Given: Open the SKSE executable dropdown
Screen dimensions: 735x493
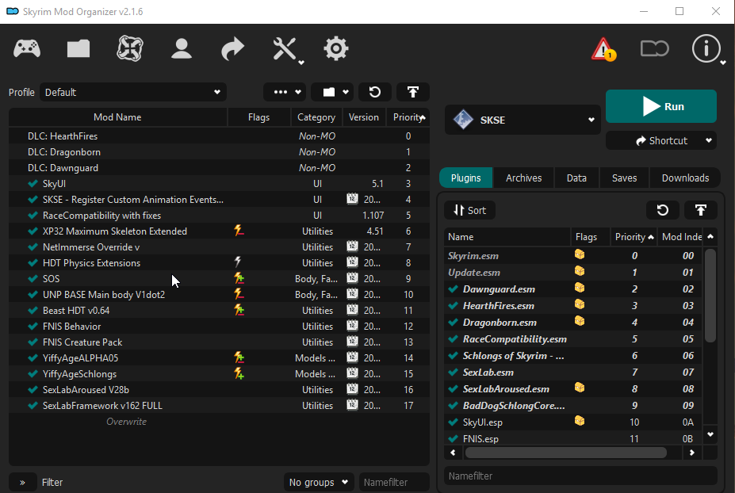Looking at the screenshot, I should (523, 120).
